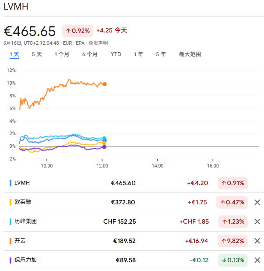Click the 10% y-axis label

point(11,83)
